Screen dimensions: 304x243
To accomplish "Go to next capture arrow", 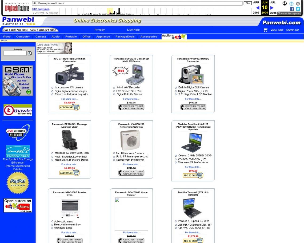I will pyautogui.click(x=272, y=8).
